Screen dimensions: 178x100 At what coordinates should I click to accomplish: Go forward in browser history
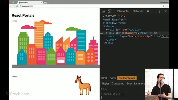pyautogui.click(x=14, y=6)
